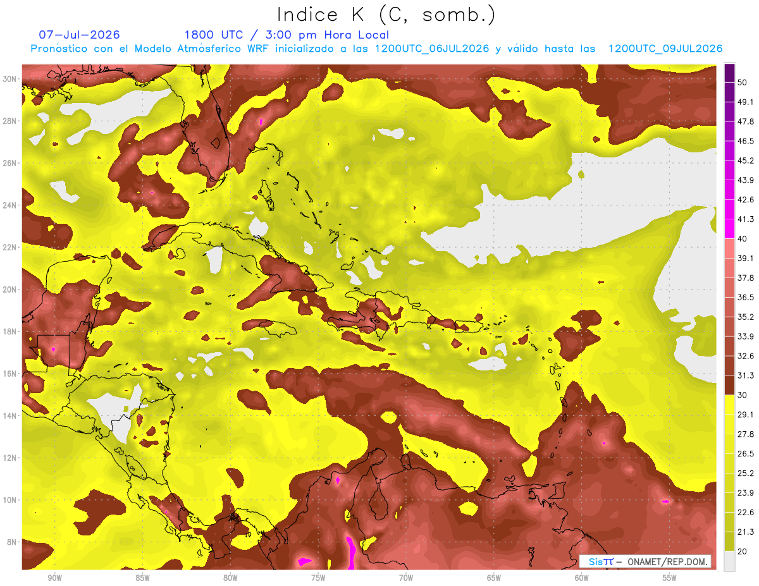The width and height of the screenshot is (759, 586).
Task: Click the "12N" latitude label
Action: 11,458
